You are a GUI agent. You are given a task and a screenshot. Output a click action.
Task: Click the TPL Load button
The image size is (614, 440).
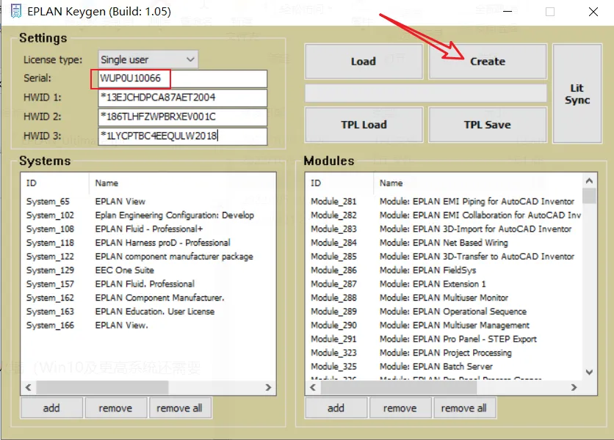coord(364,125)
